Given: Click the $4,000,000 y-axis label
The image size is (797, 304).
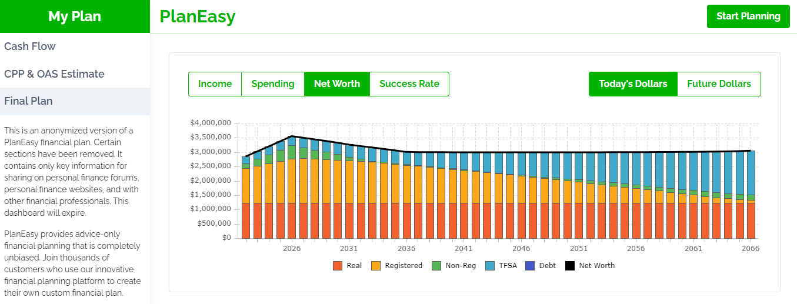Looking at the screenshot, I should (x=211, y=123).
